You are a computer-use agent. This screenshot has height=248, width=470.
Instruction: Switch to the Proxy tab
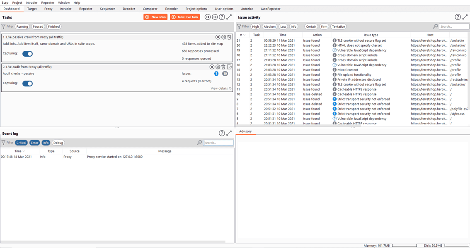[48, 9]
